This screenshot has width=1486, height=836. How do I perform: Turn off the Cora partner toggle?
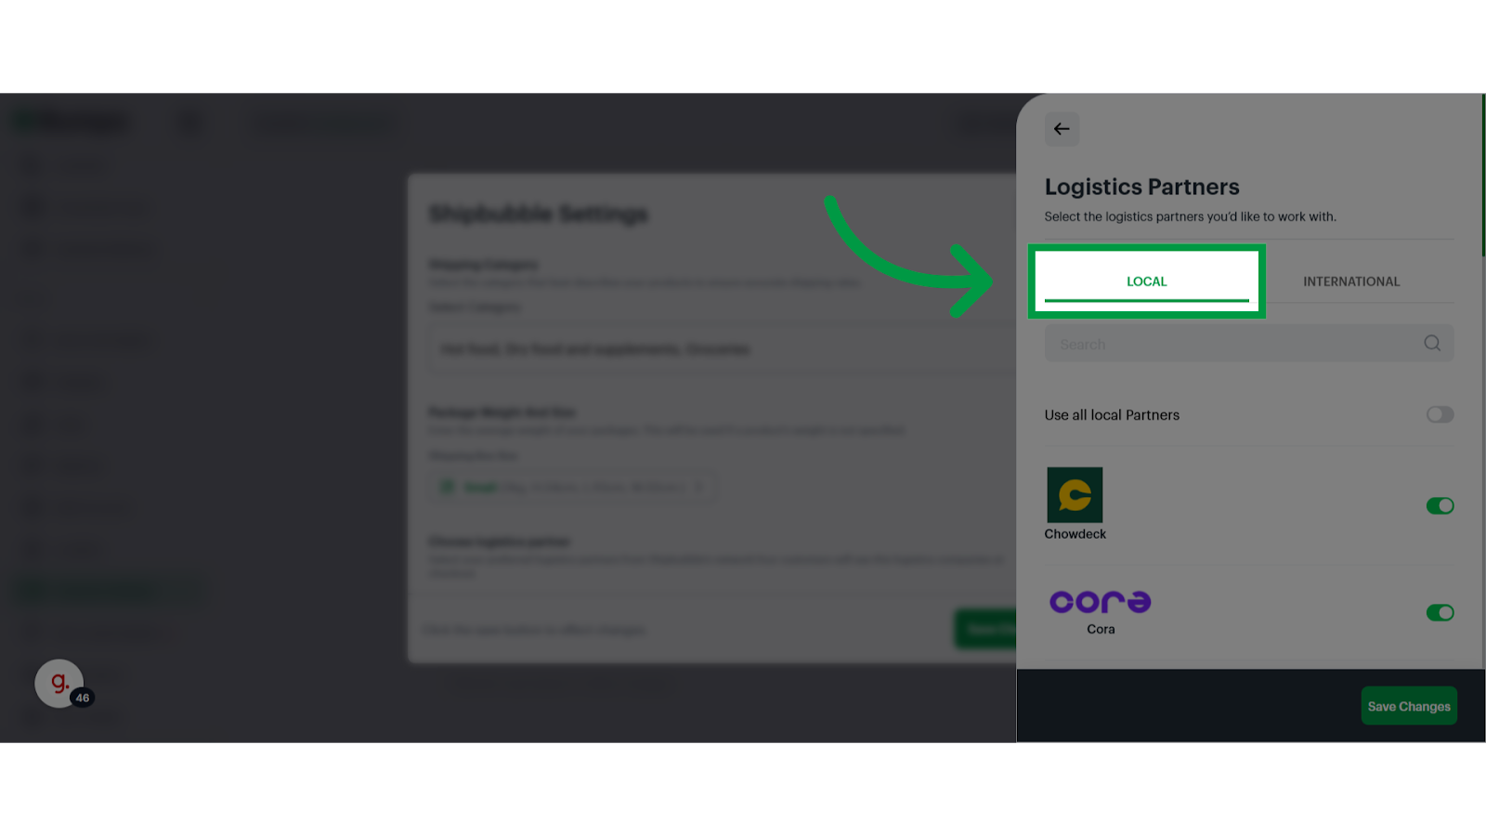click(x=1440, y=612)
